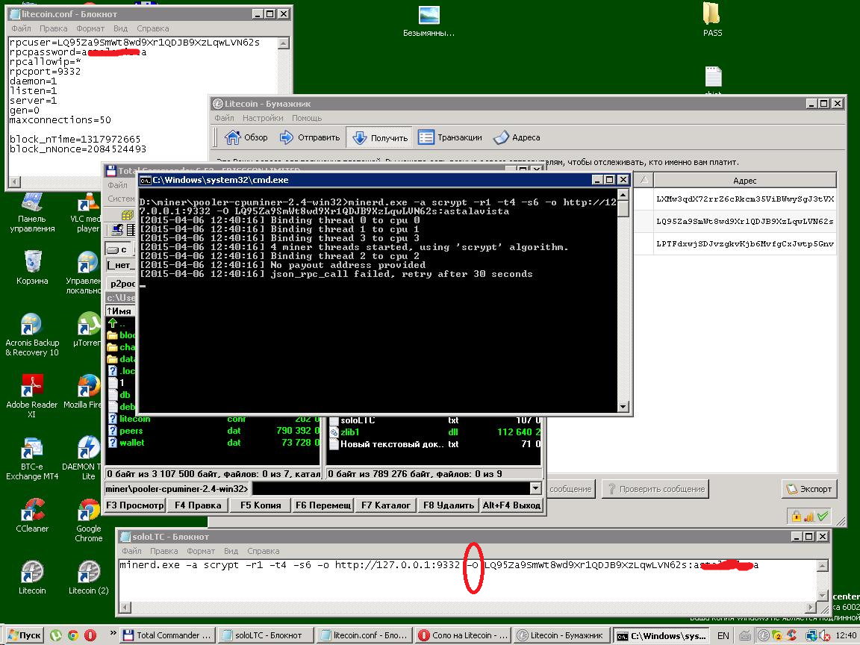Viewport: 860px width, 645px height.
Task: Click the F4 Правка button
Action: pos(197,505)
